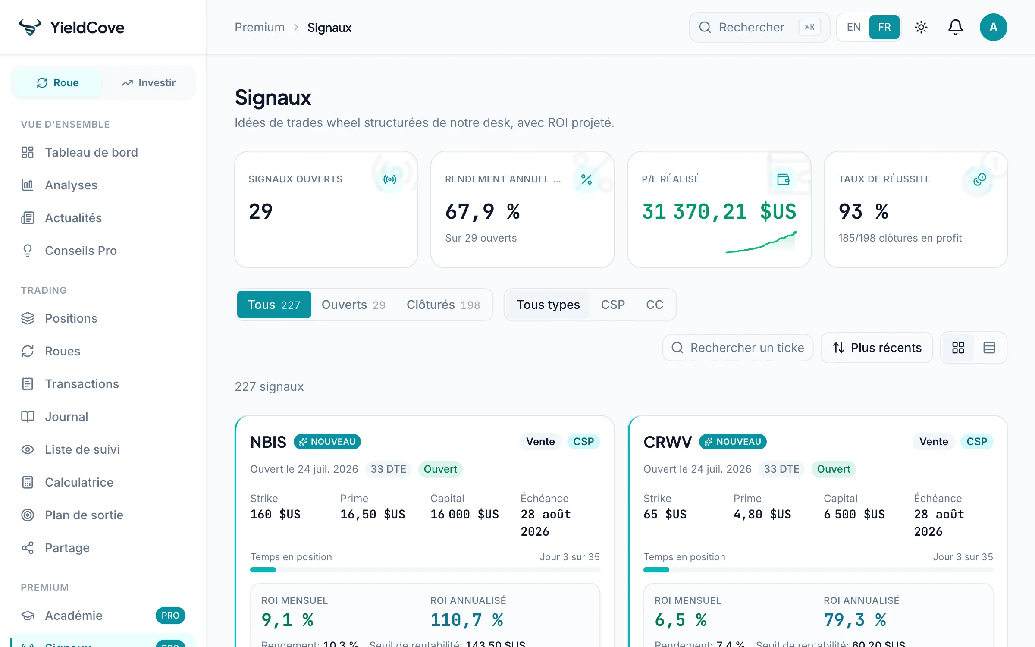This screenshot has height=647, width=1035.
Task: Click the Vente badge on CRWV card
Action: (934, 442)
